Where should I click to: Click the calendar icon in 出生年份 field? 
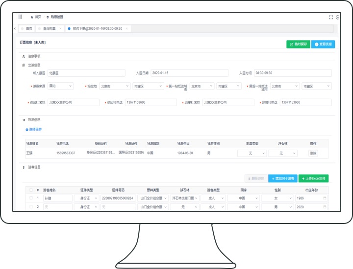click(324, 198)
